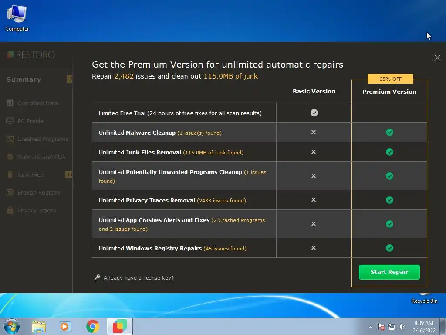
Task: Click the network icon in system tray
Action: point(392,327)
